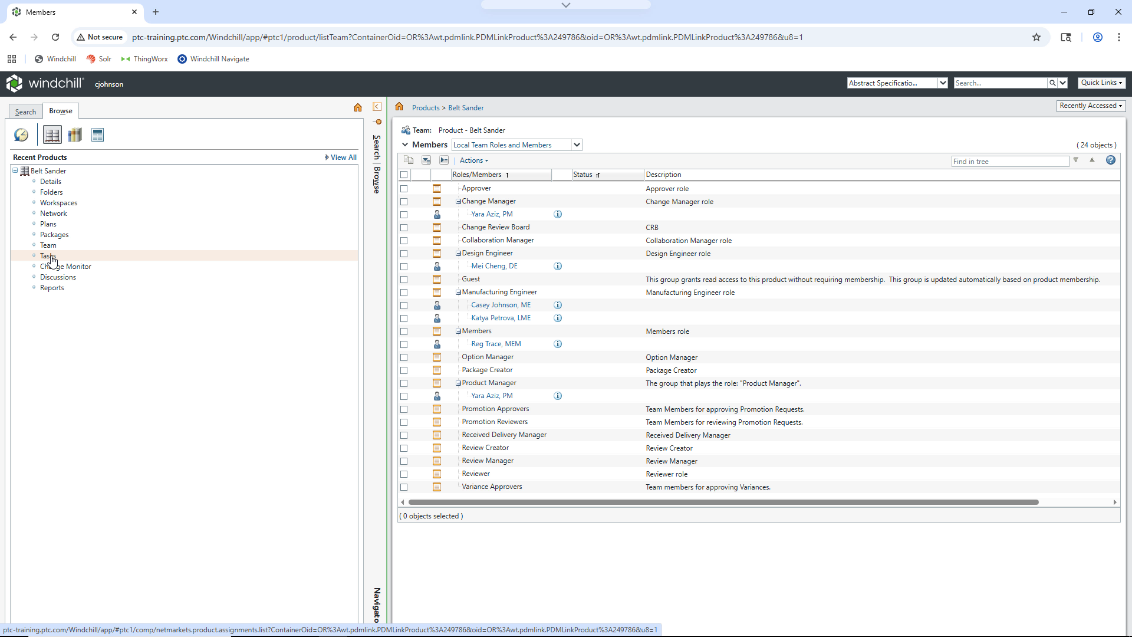
Task: Collapse the Belt Sander tree node
Action: (15, 170)
